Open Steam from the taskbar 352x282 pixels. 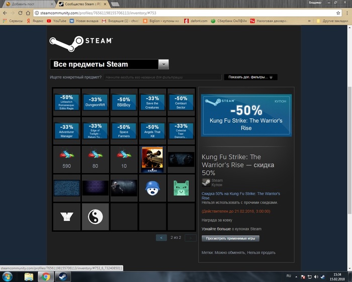[63, 276]
